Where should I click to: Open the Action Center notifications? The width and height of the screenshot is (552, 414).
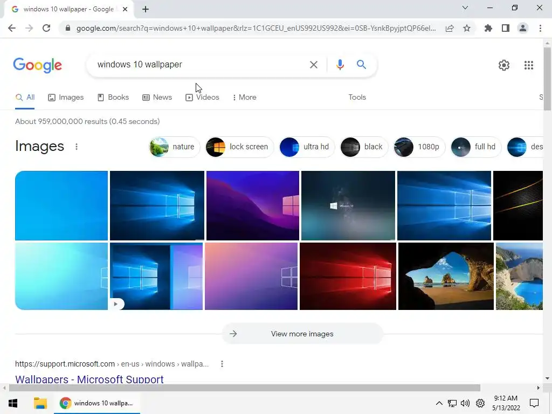[x=534, y=403]
